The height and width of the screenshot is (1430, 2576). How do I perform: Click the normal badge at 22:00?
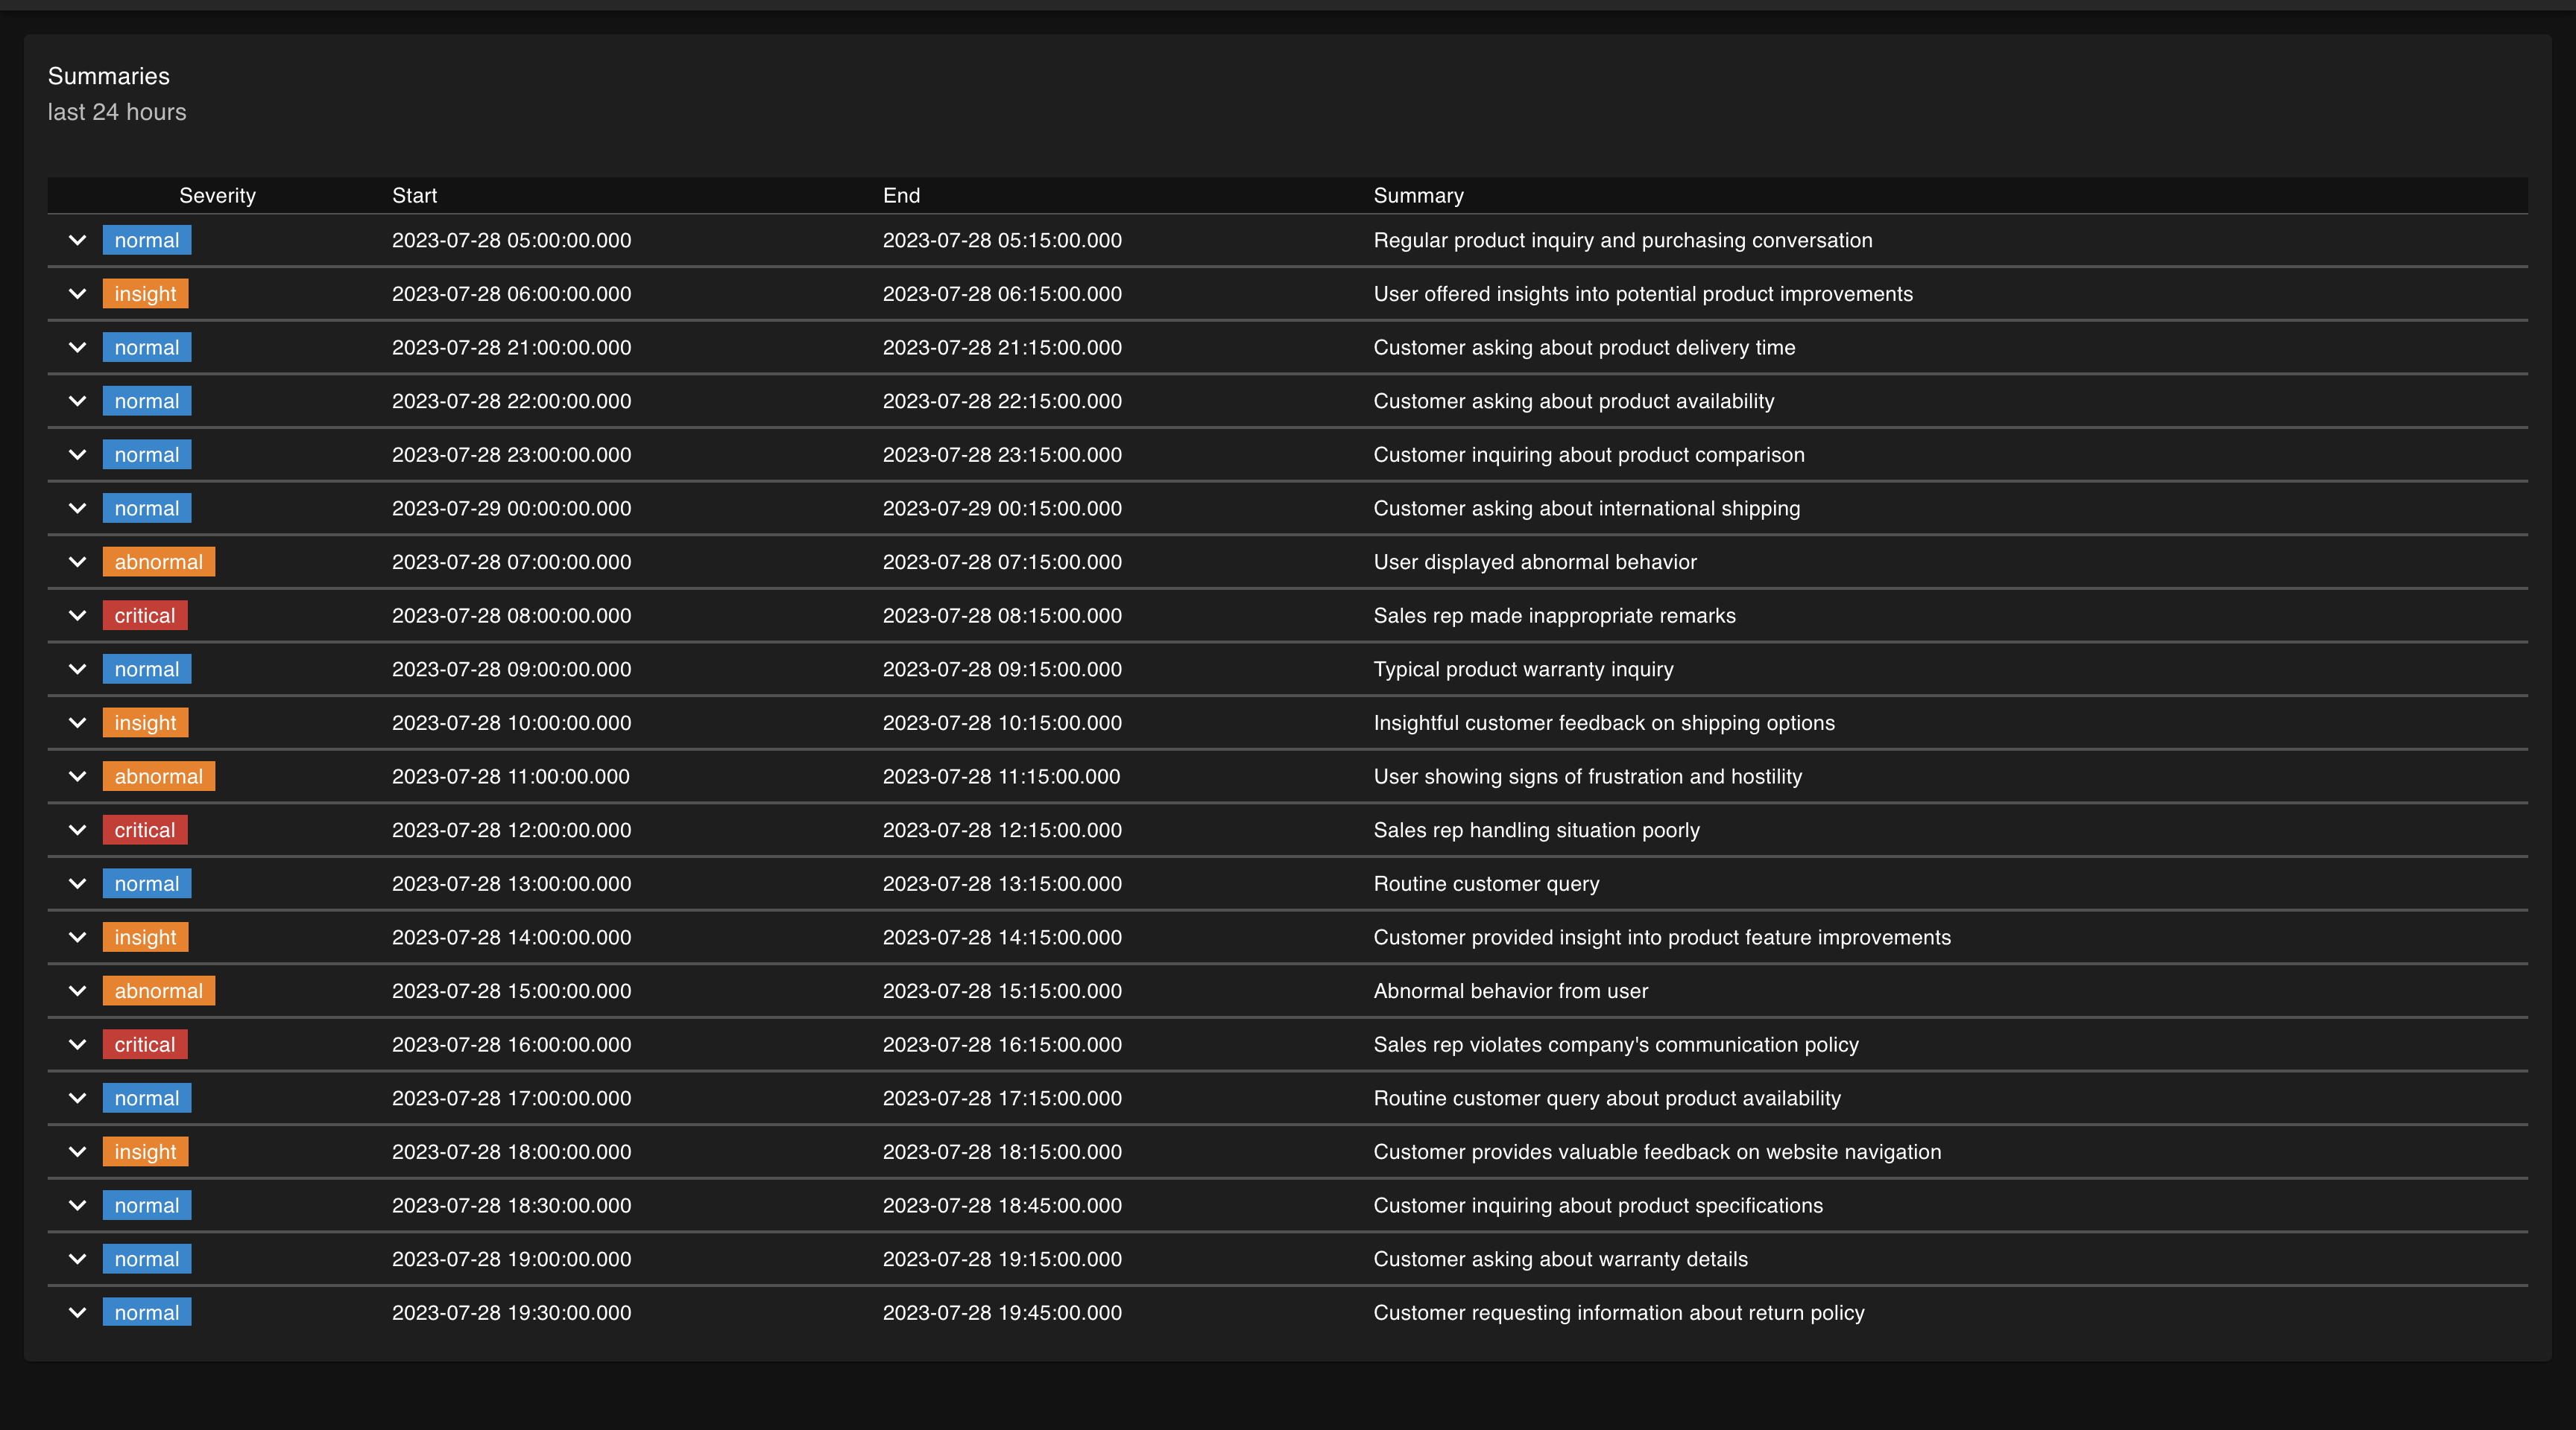pyautogui.click(x=146, y=401)
